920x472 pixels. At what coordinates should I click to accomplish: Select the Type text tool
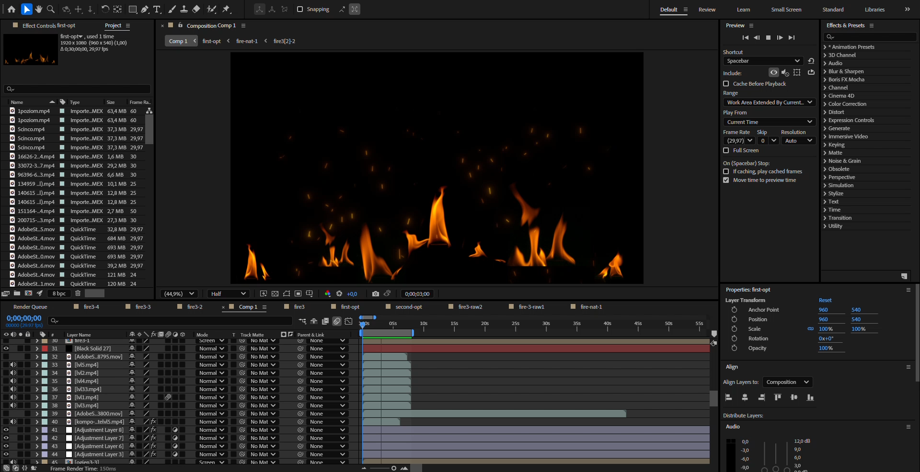coord(157,9)
